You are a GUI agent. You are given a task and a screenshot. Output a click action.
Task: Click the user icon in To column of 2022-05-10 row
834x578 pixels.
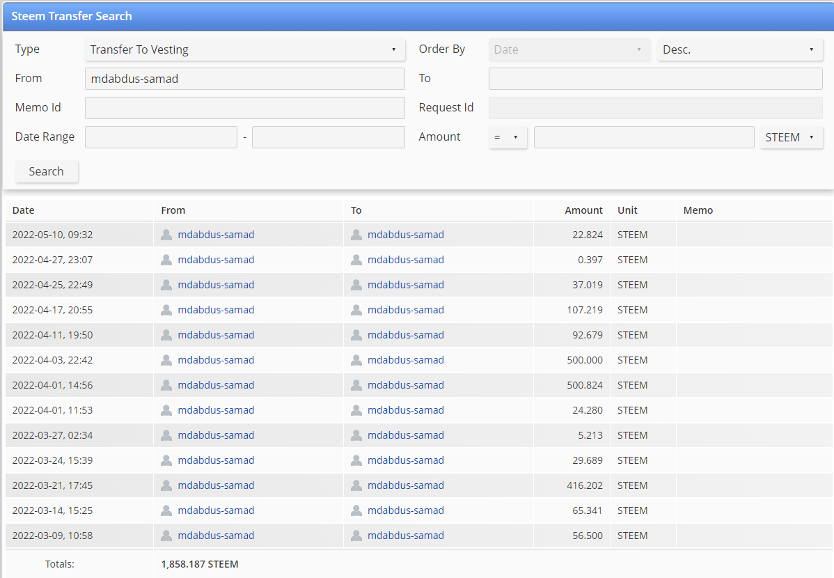pyautogui.click(x=356, y=235)
